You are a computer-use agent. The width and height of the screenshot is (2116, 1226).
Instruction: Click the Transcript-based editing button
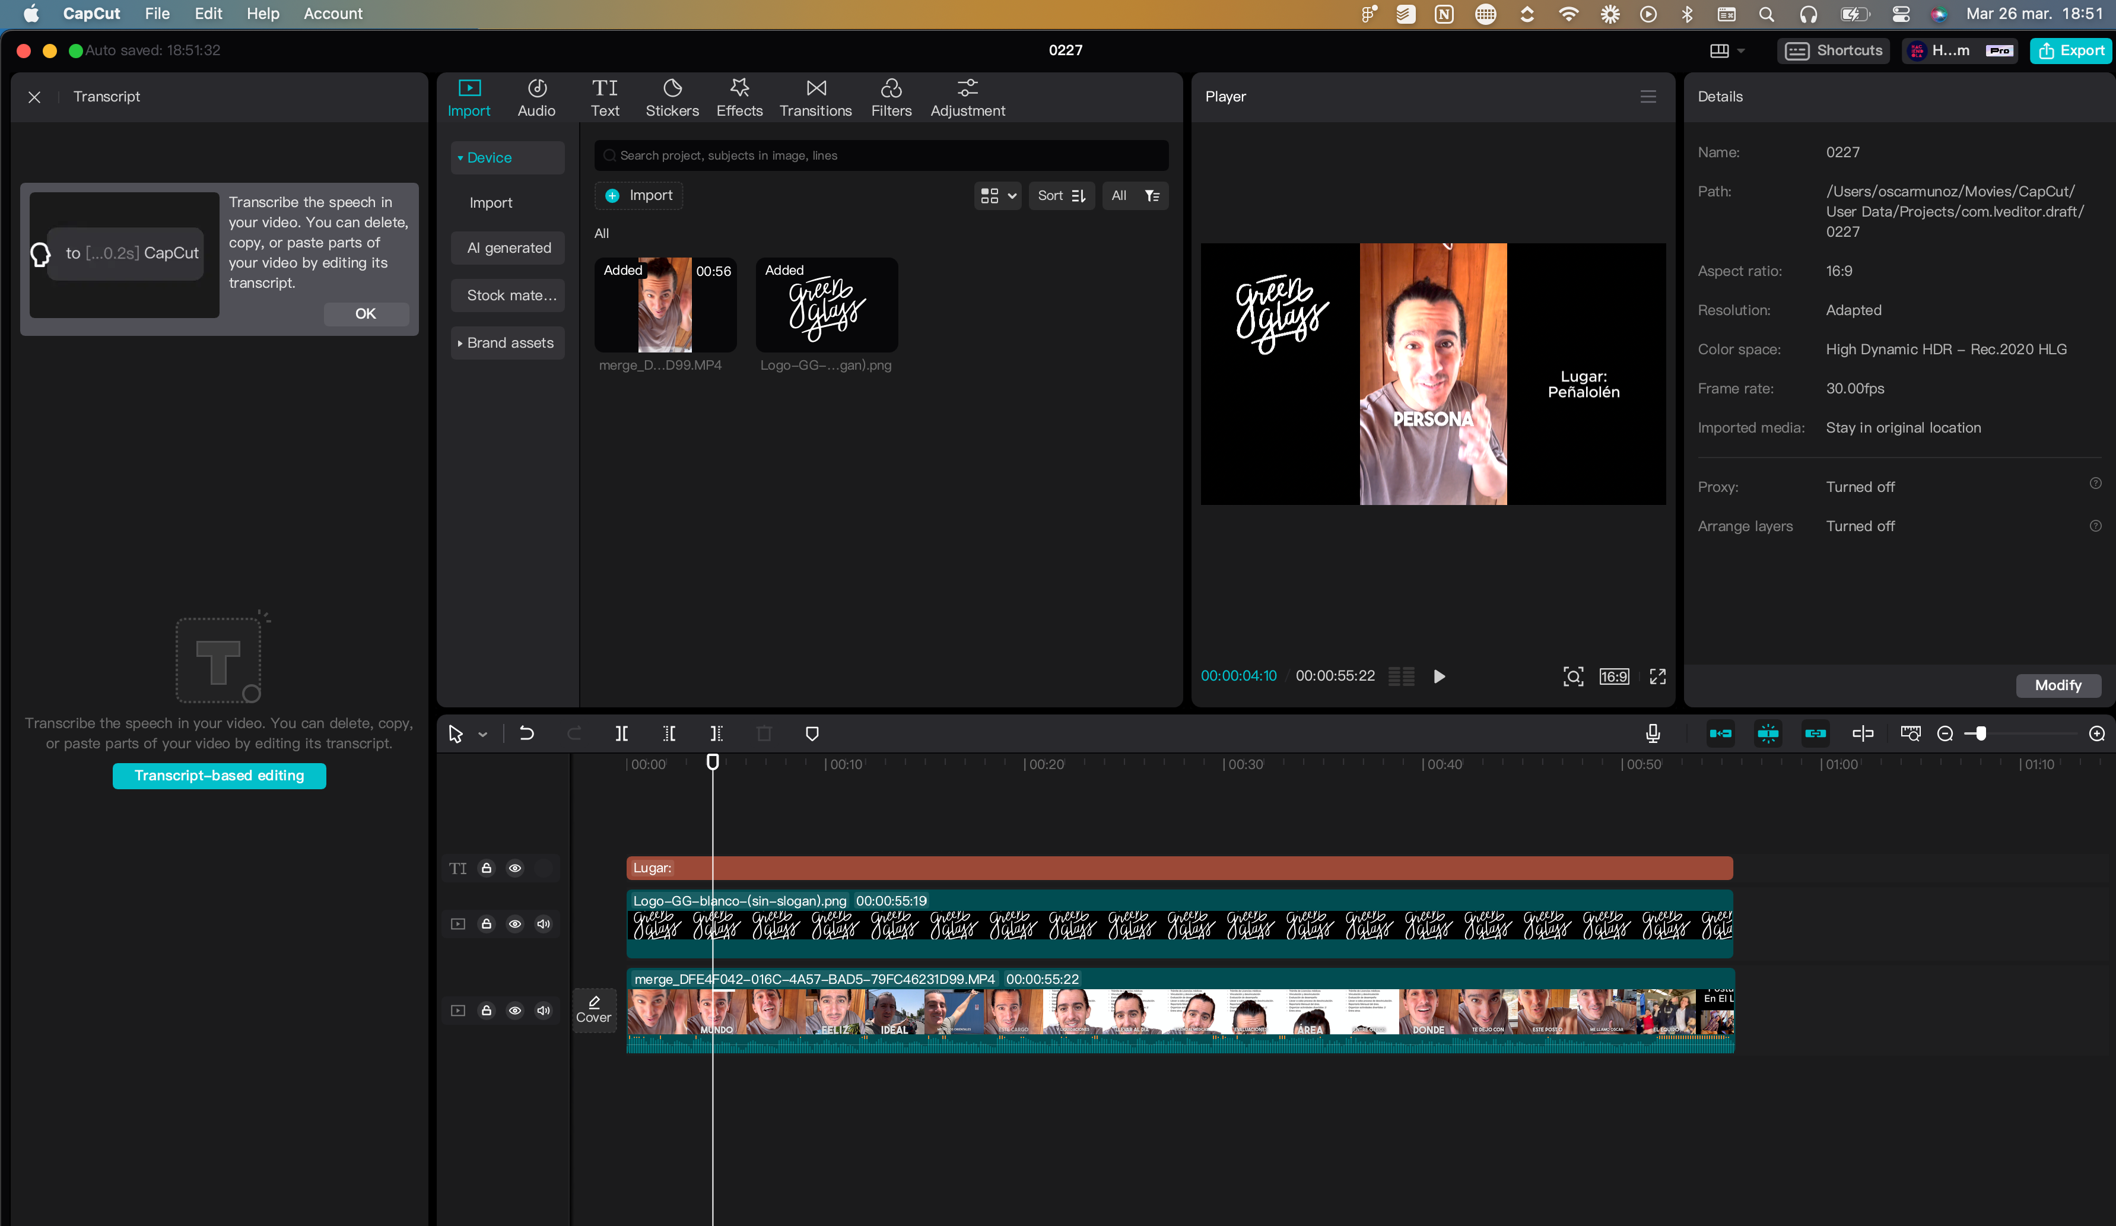[x=219, y=775]
